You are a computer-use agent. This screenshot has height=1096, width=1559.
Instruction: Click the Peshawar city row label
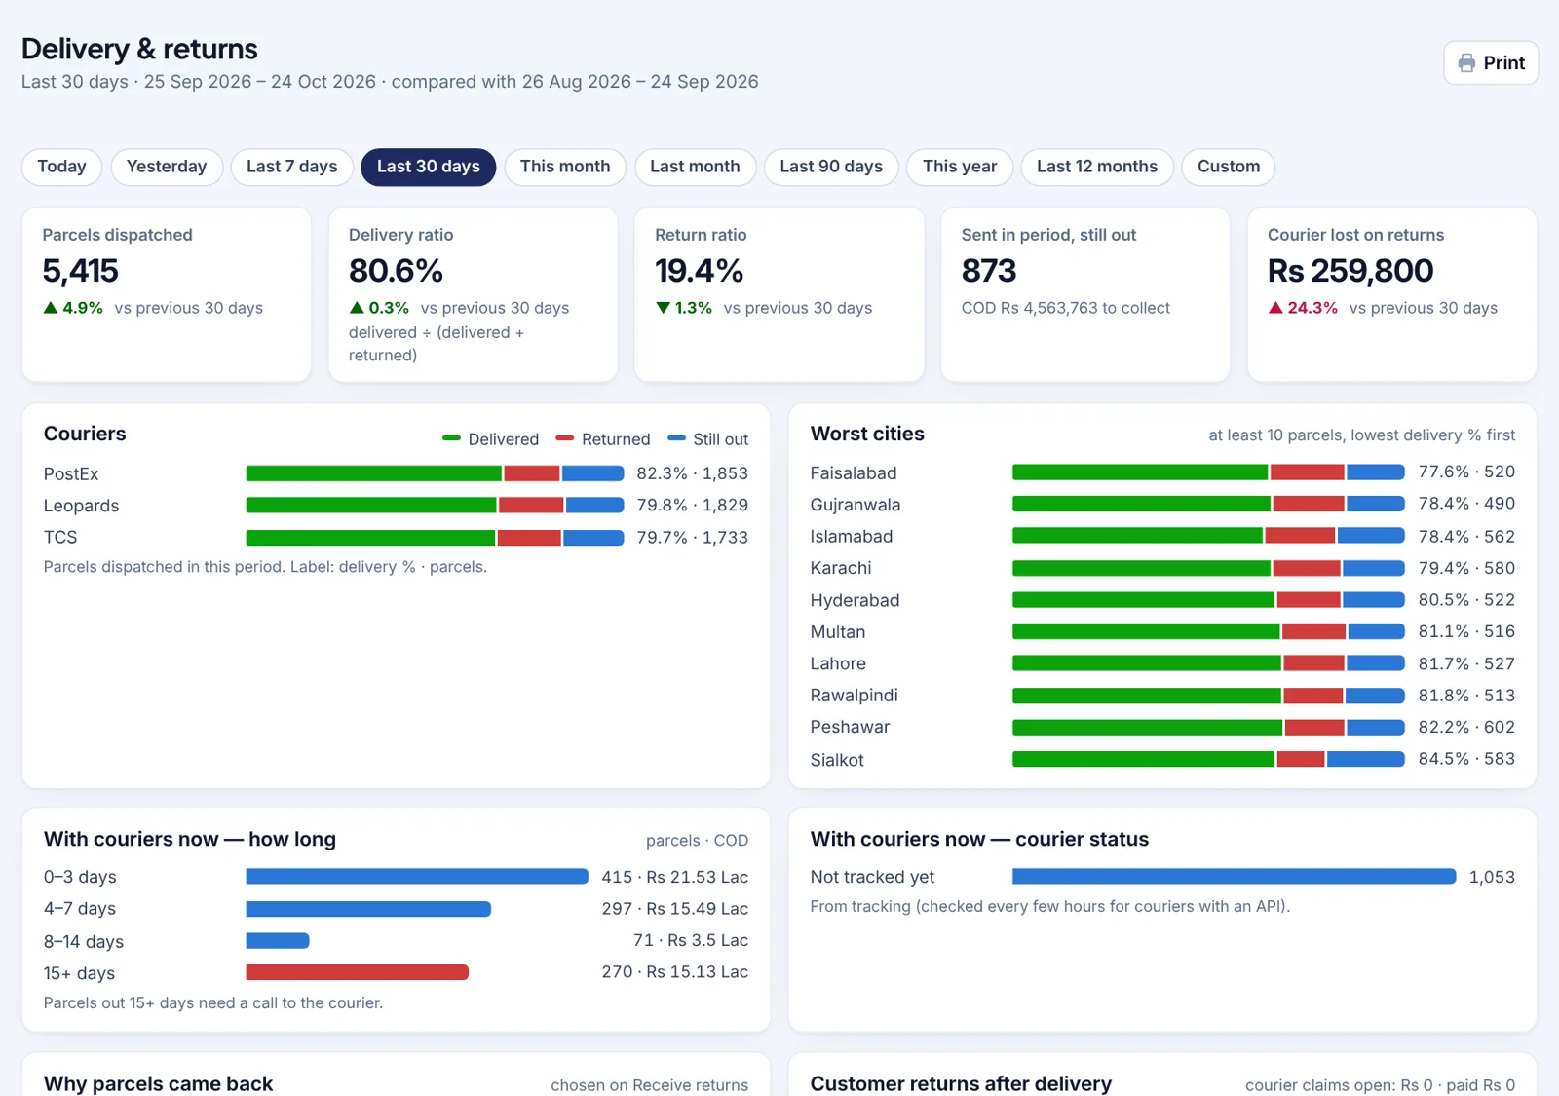[850, 727]
